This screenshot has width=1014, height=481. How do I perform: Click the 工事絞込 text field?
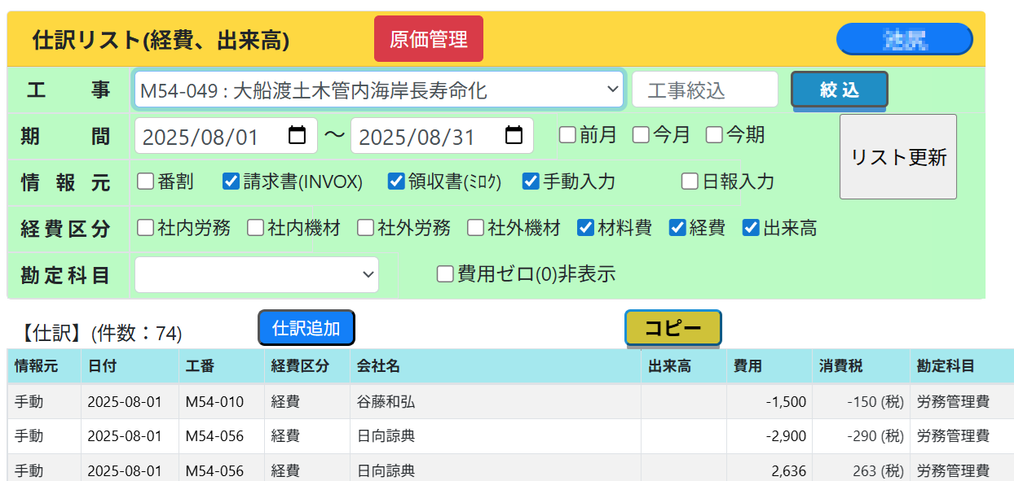point(705,90)
